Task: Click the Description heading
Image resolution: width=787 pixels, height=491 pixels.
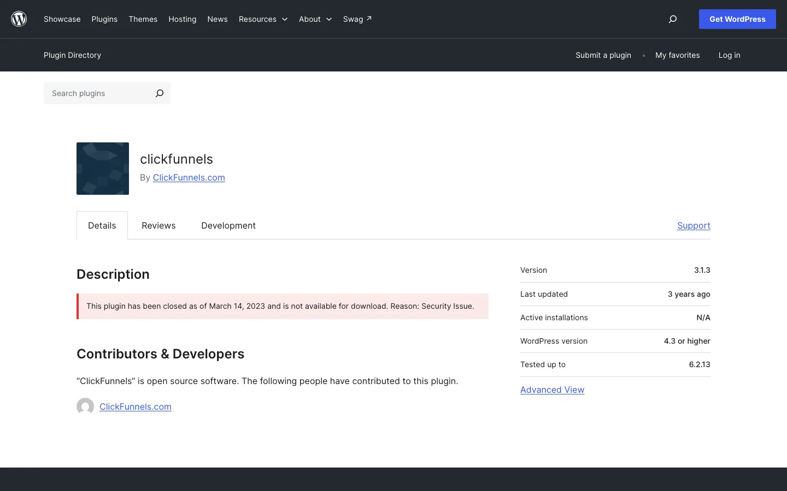Action: click(113, 274)
